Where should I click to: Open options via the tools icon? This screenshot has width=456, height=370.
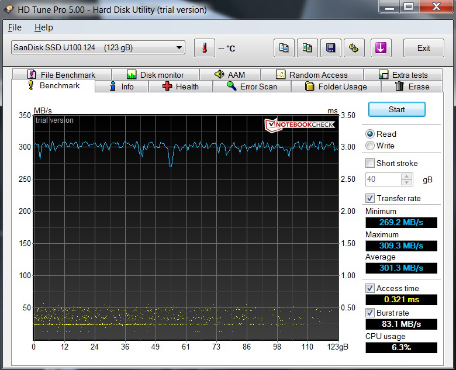pyautogui.click(x=353, y=48)
